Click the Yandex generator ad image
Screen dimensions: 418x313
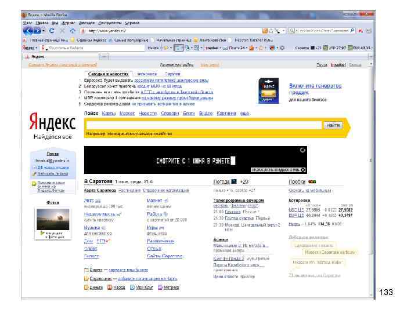click(x=268, y=91)
